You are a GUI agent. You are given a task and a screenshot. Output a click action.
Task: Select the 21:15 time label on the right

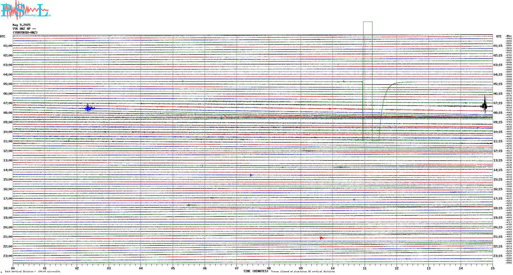point(498,237)
